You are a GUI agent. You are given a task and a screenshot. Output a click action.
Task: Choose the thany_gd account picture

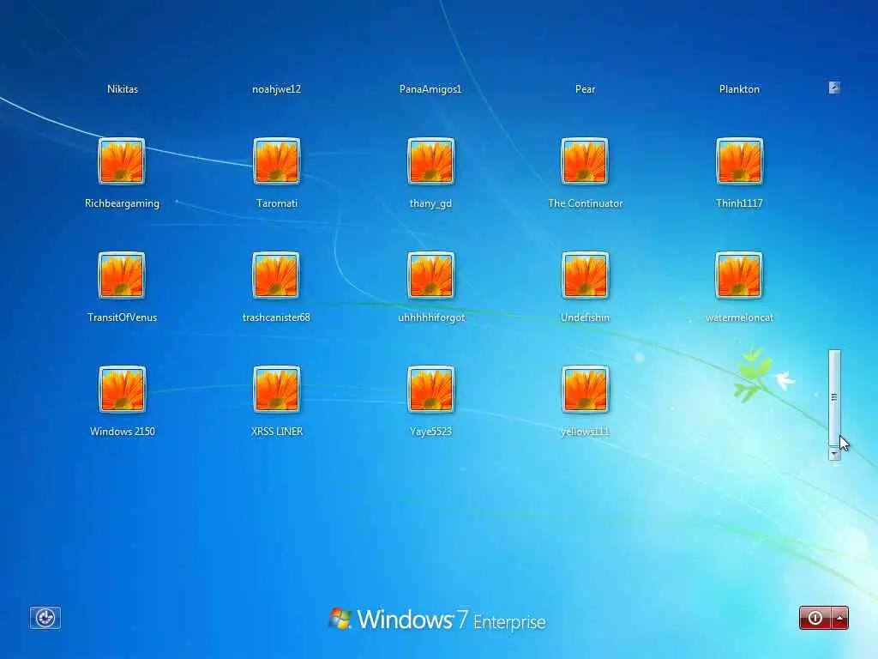[430, 161]
